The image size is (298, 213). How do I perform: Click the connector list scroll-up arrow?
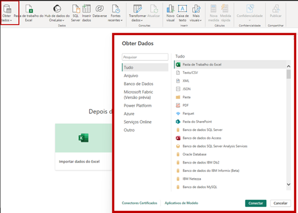coord(289,66)
